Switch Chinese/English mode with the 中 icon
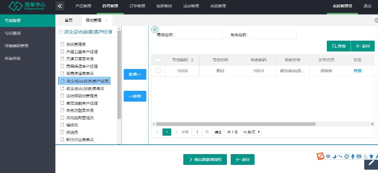The image size is (378, 173). point(328,156)
